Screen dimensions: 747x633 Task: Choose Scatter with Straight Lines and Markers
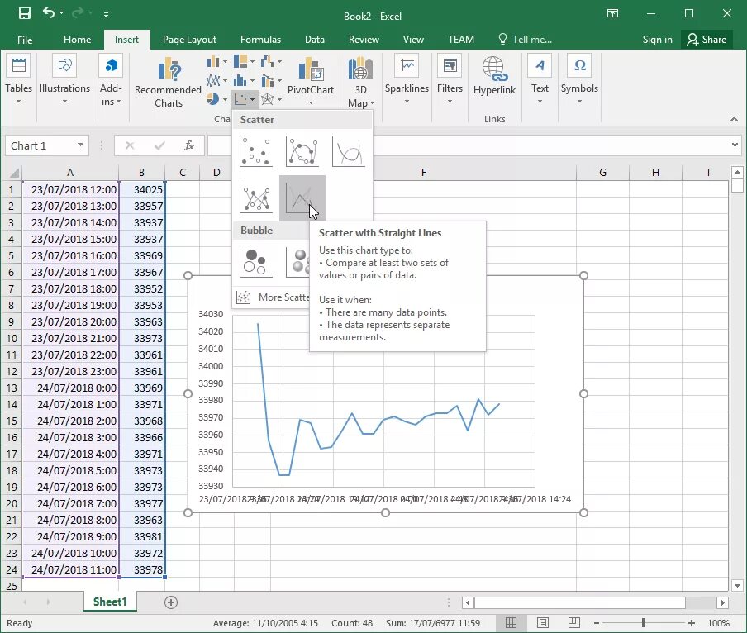coord(256,198)
